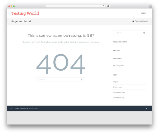Click the round button next to the address bar
159x134 pixels.
(108, 6)
